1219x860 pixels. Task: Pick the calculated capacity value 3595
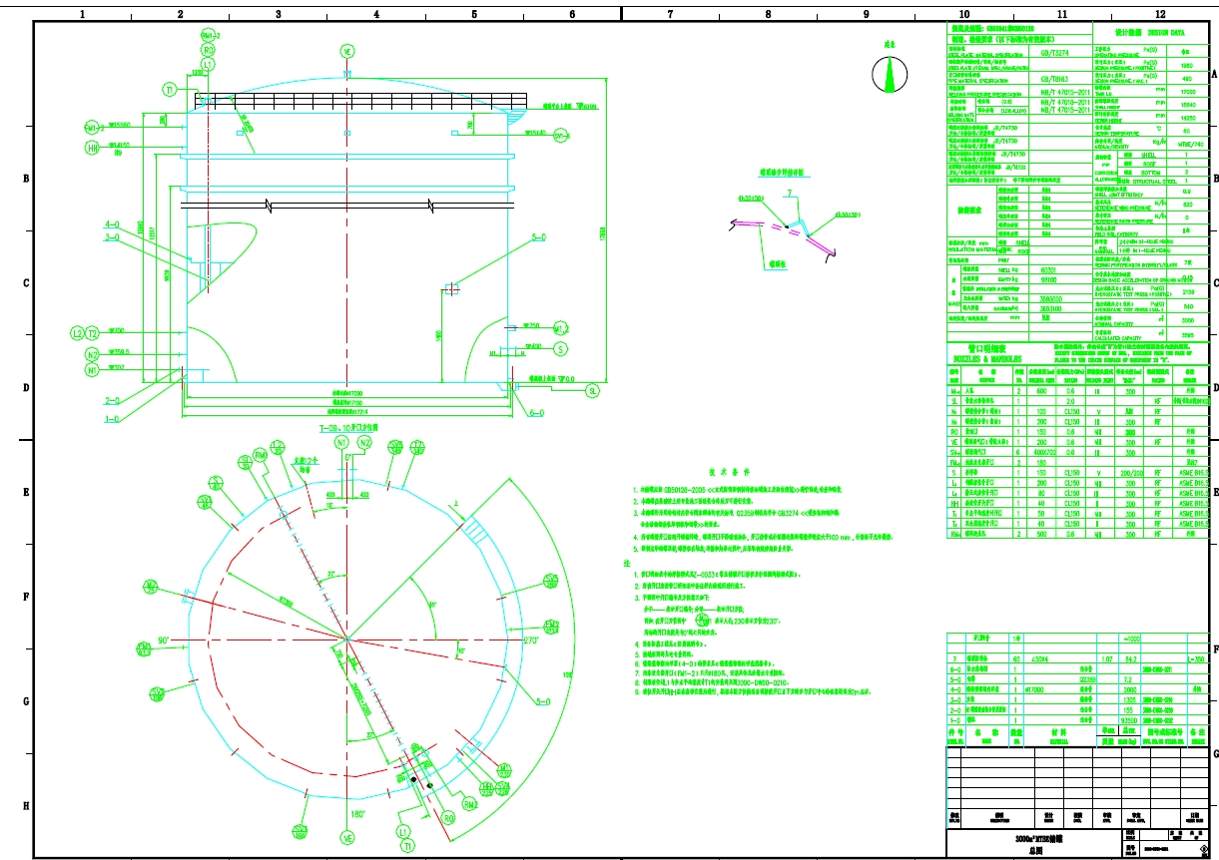pyautogui.click(x=1187, y=335)
